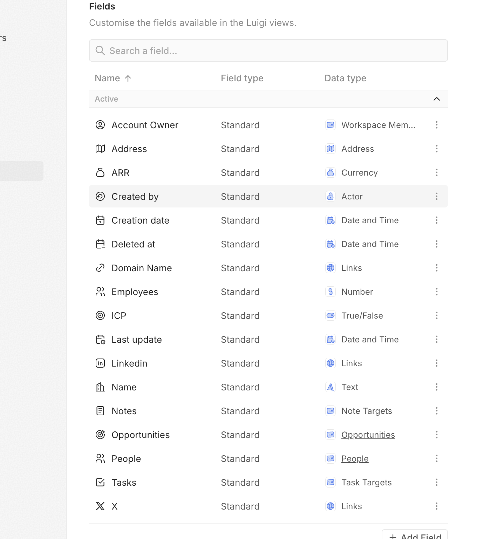Select the Last update field name
This screenshot has width=504, height=539.
[137, 340]
